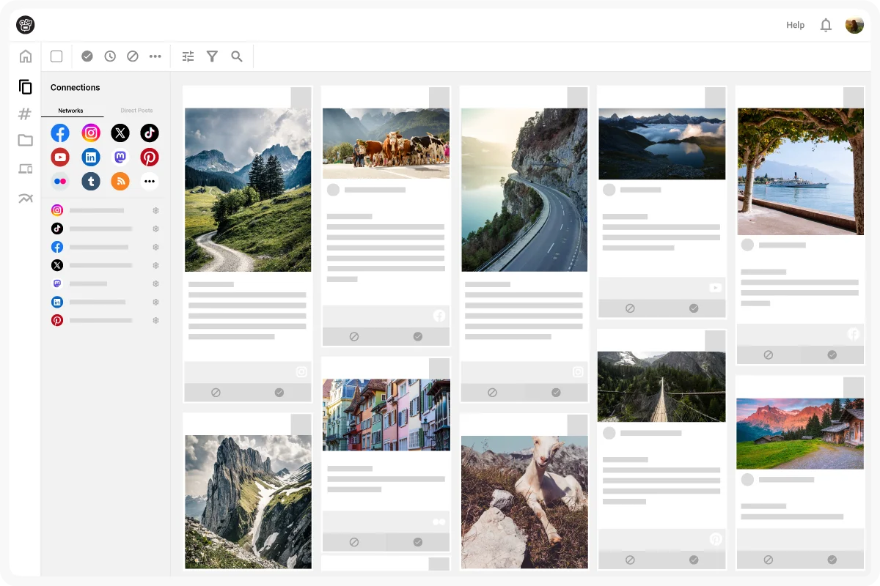Screen dimensions: 880x586
Task: Click the TikTok network icon
Action: coord(150,133)
